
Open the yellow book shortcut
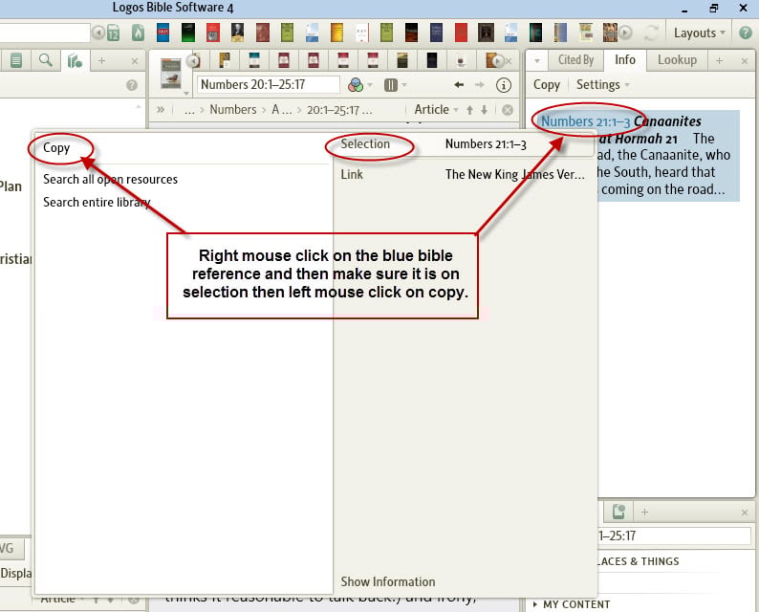[336, 33]
